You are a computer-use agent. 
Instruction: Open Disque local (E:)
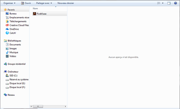17,83
